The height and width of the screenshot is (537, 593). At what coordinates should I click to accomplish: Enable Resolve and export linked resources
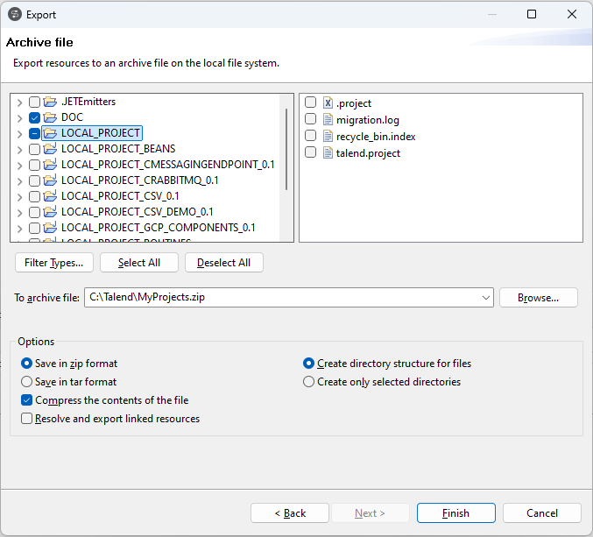(27, 420)
